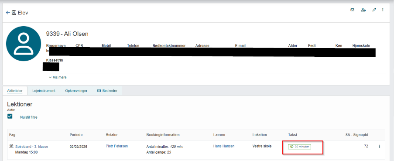Sort by the Fag column header
The image size is (394, 161).
[x=12, y=135]
